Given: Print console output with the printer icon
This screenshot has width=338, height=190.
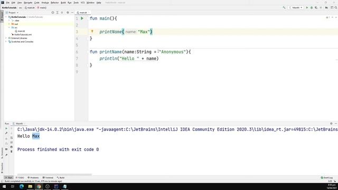Looking at the screenshot, I should click(x=12, y=147).
